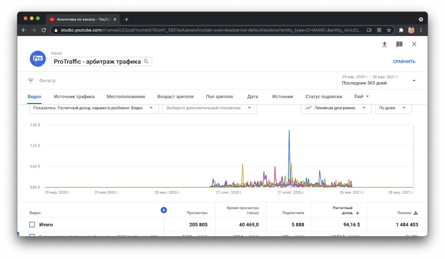Close the analytics explorer with X
Image resolution: width=445 pixels, height=259 pixels.
click(x=414, y=44)
